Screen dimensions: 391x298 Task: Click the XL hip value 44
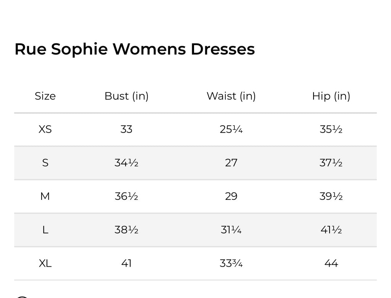click(331, 263)
